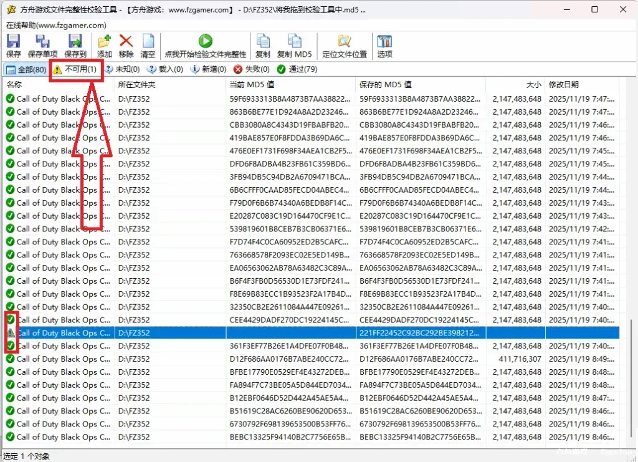Screen dimensions: 638x462
Task: Select row with MD5 32350CB2E2611084A447E09261
Action: pyautogui.click(x=312, y=307)
